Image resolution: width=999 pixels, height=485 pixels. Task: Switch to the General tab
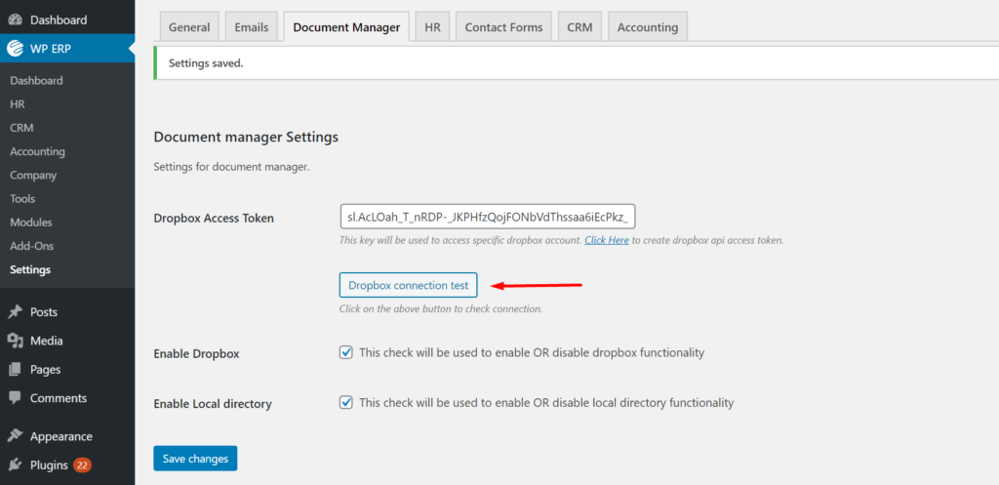(x=189, y=27)
